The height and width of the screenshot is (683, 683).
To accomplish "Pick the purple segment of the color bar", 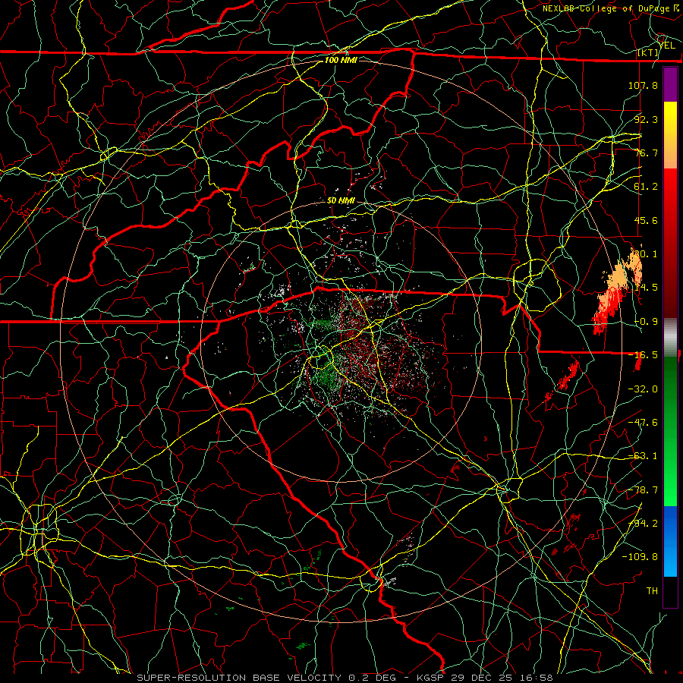I will point(670,85).
